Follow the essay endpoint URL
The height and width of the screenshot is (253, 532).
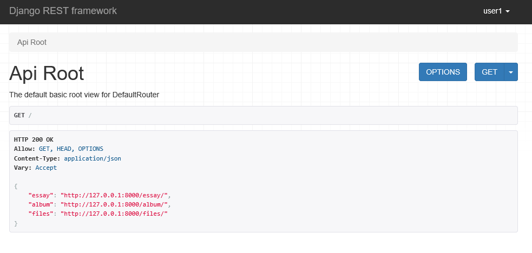tap(114, 195)
